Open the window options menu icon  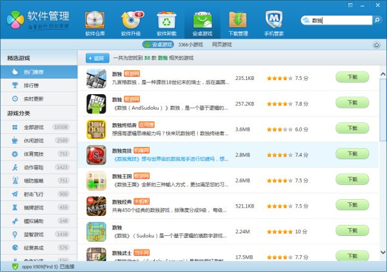tap(350, 5)
